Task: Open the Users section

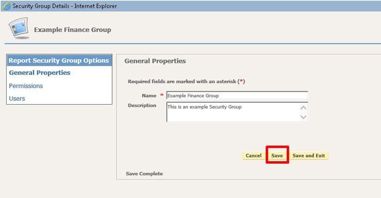Action: [17, 99]
